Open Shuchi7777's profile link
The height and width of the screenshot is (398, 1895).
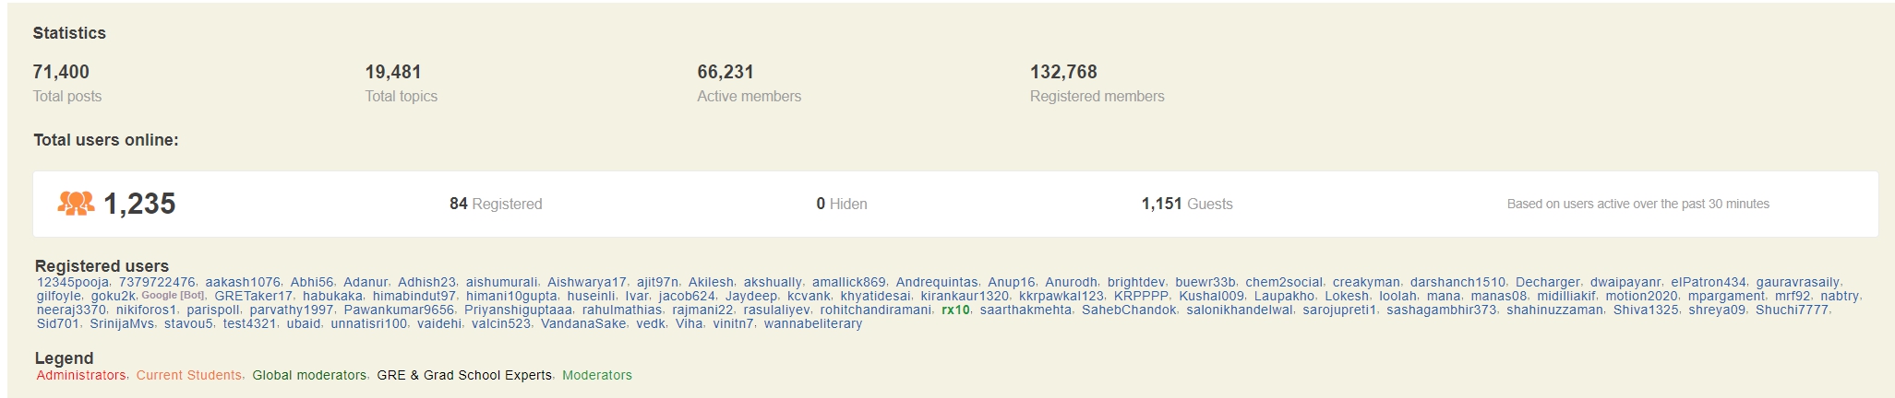[x=1792, y=310]
